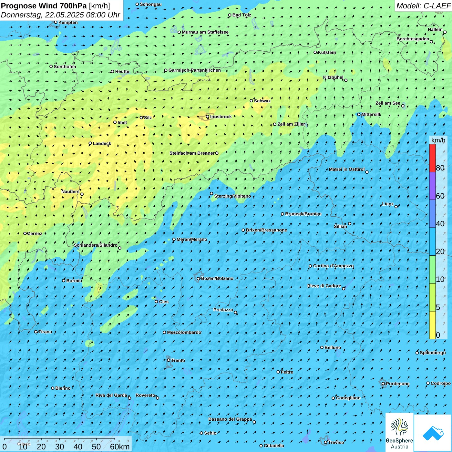Click the purple 60 km/h legend color
The width and height of the screenshot is (452, 452).
[432, 186]
